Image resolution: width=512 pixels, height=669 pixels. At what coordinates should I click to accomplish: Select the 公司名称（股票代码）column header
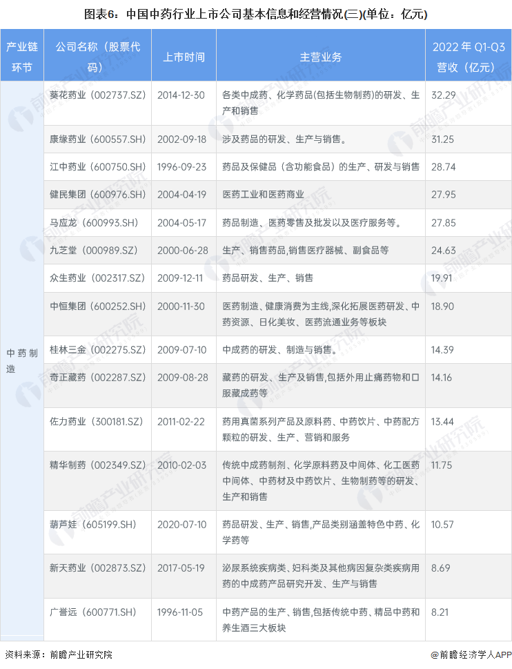(x=97, y=55)
